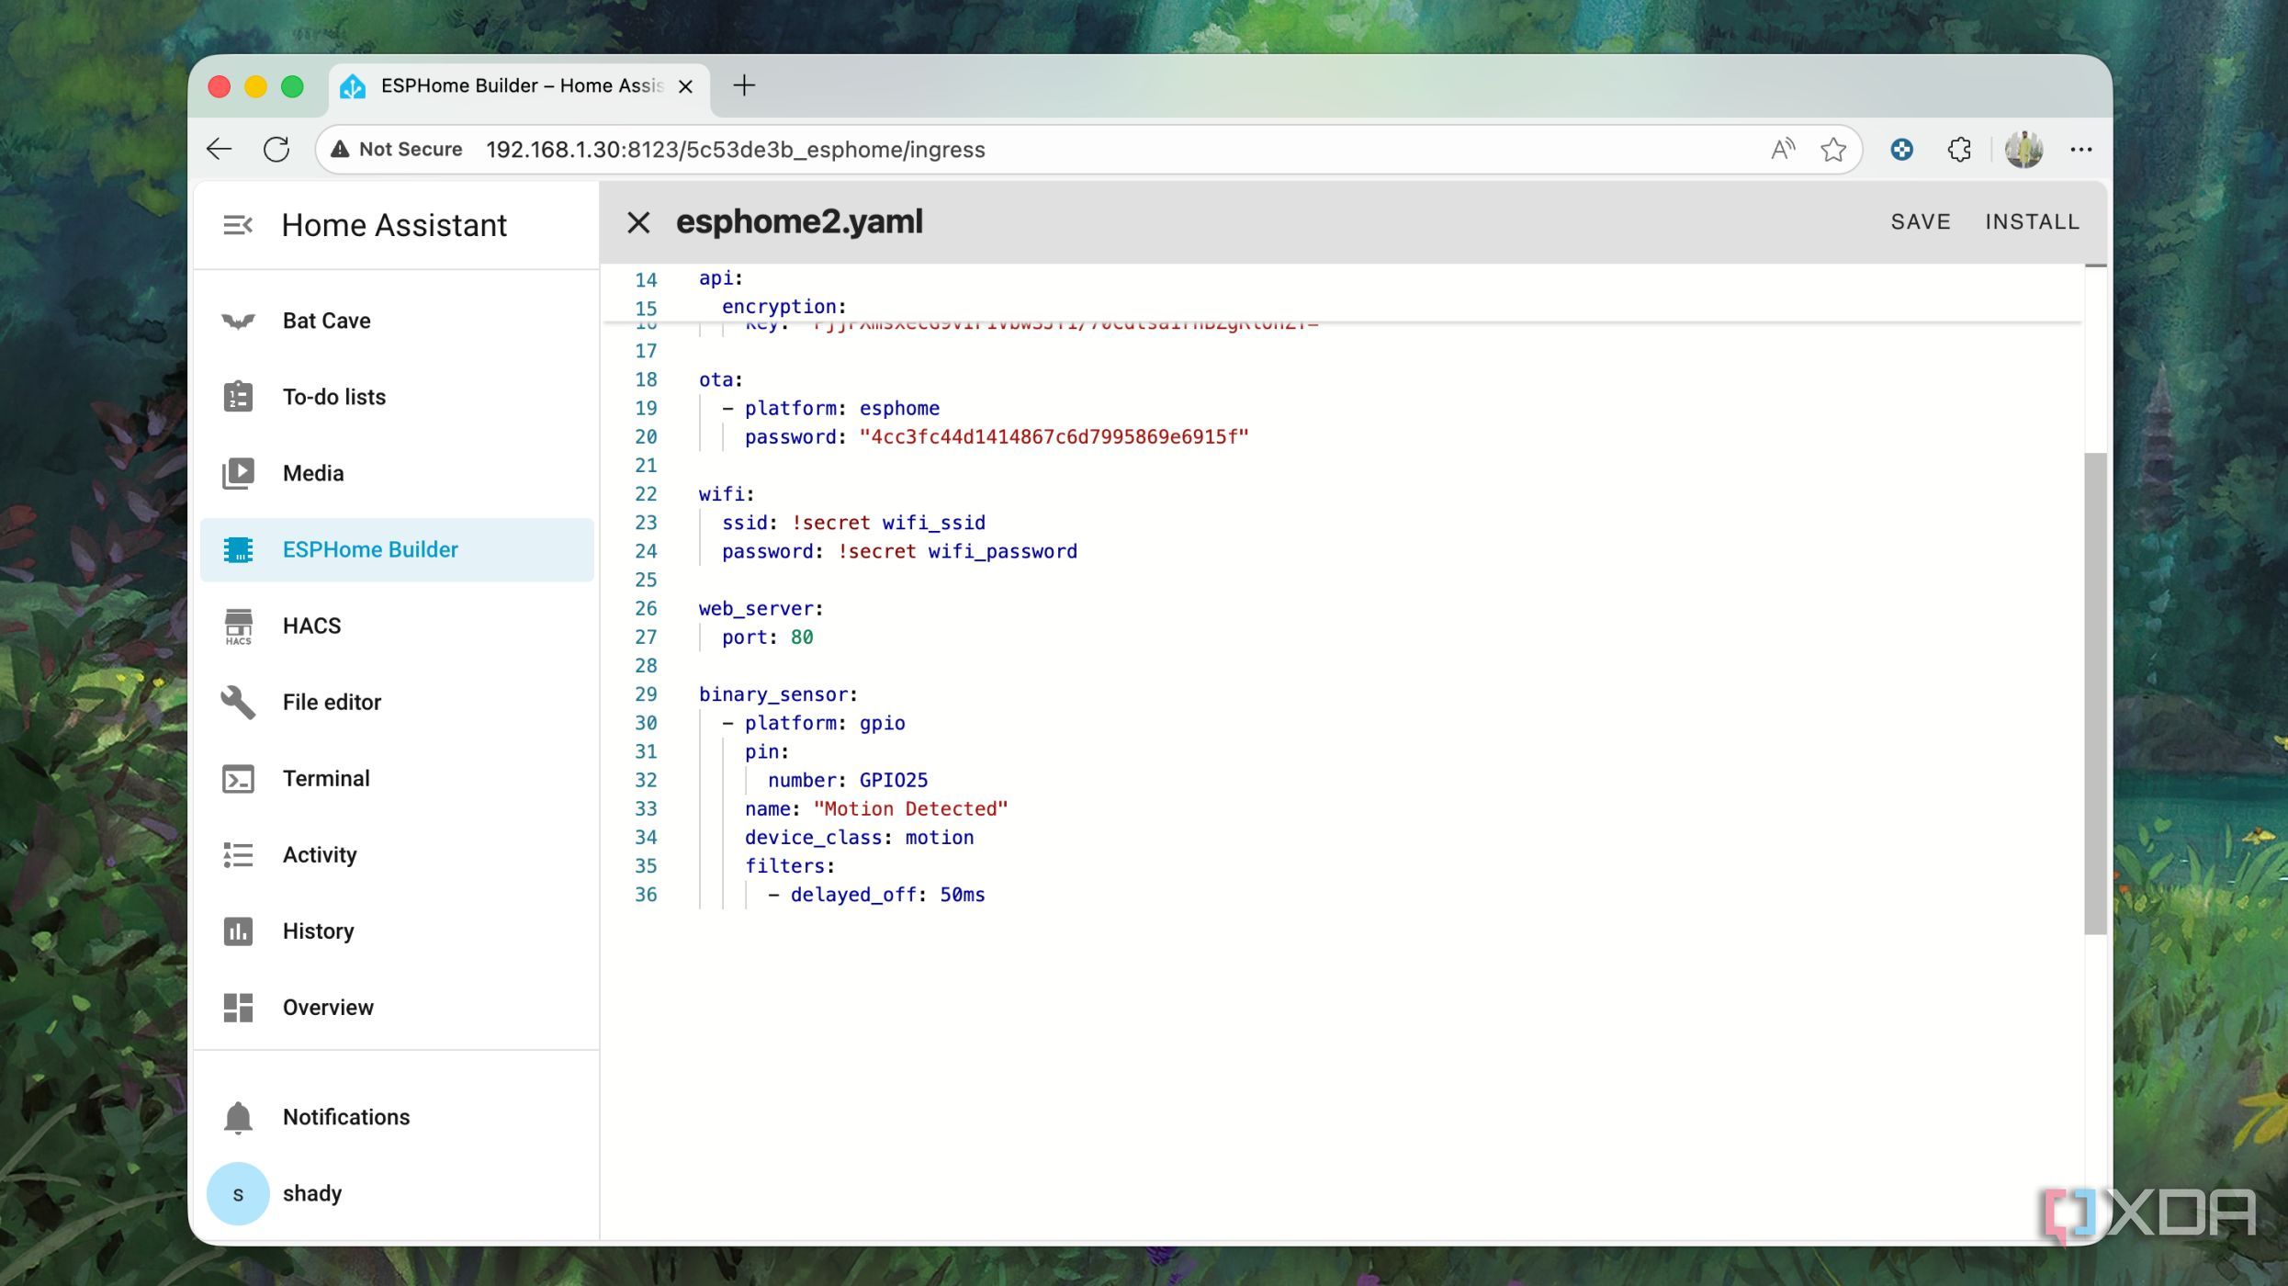Open the Overview dashboard item
Viewport: 2288px width, 1286px height.
(x=327, y=1007)
